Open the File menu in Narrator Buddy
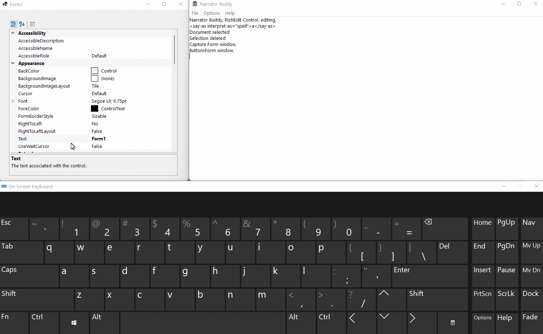The height and width of the screenshot is (334, 543). tap(195, 13)
